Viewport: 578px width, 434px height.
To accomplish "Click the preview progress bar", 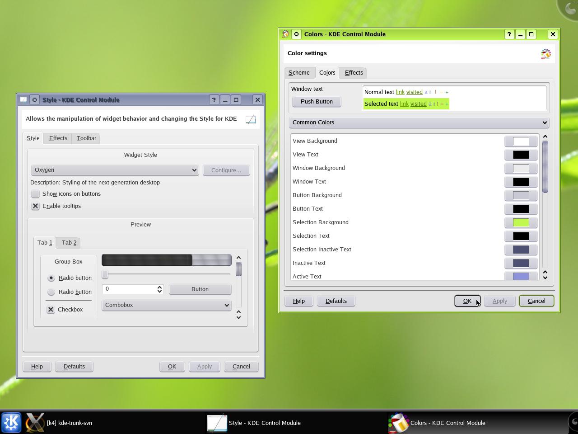I will point(167,260).
